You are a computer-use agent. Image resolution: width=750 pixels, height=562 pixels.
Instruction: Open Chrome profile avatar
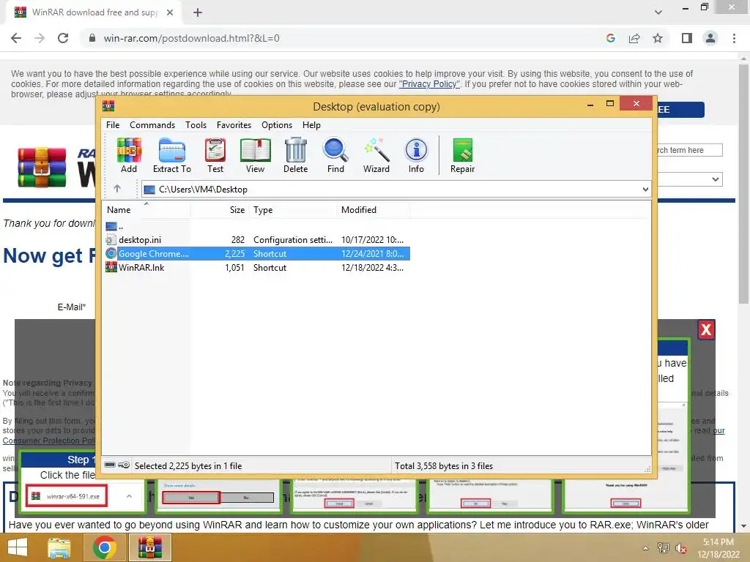(710, 38)
